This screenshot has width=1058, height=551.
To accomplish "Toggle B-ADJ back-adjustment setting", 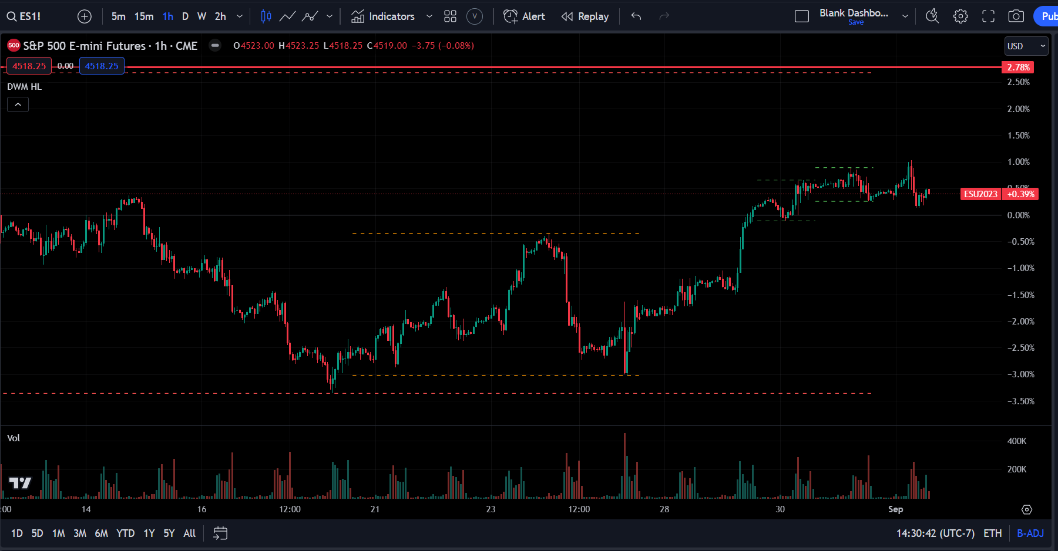I will coord(1029,533).
